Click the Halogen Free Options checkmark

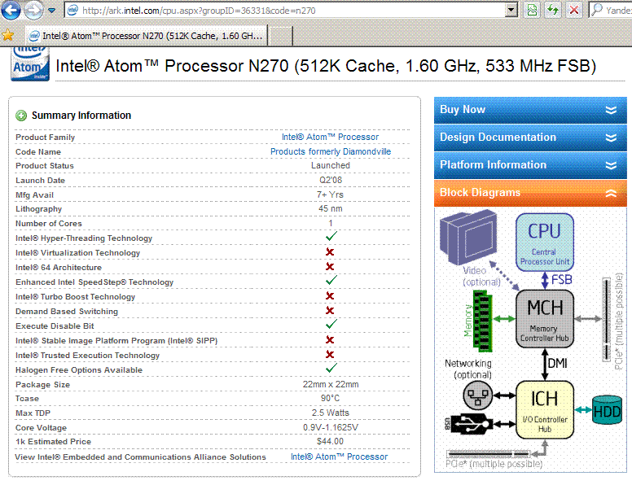pos(331,368)
